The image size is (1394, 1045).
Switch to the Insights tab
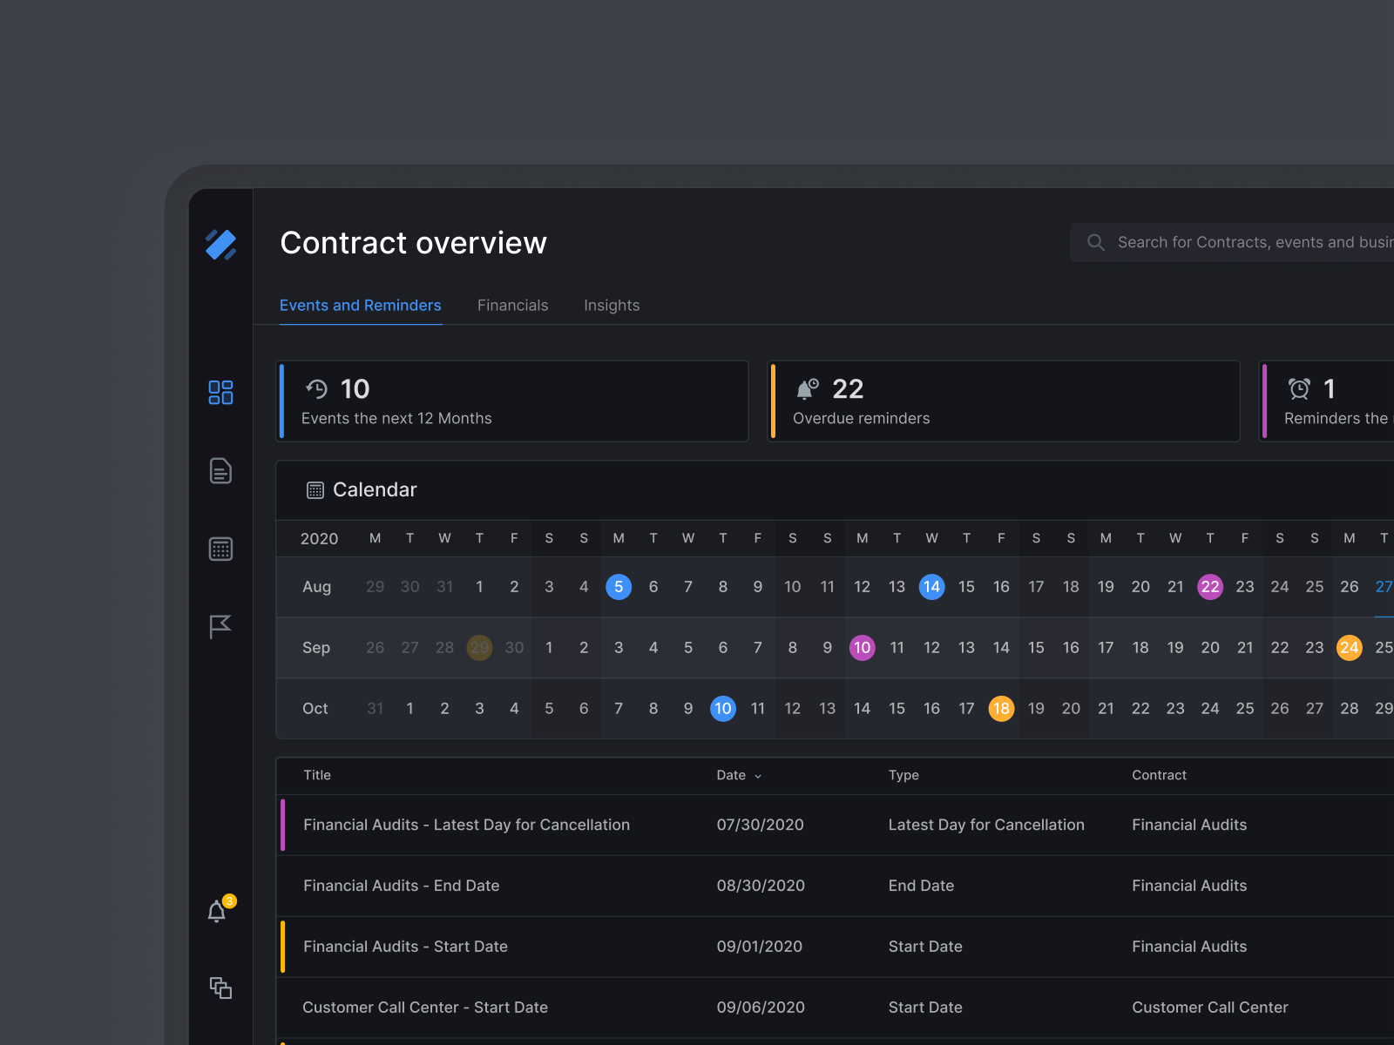612,306
